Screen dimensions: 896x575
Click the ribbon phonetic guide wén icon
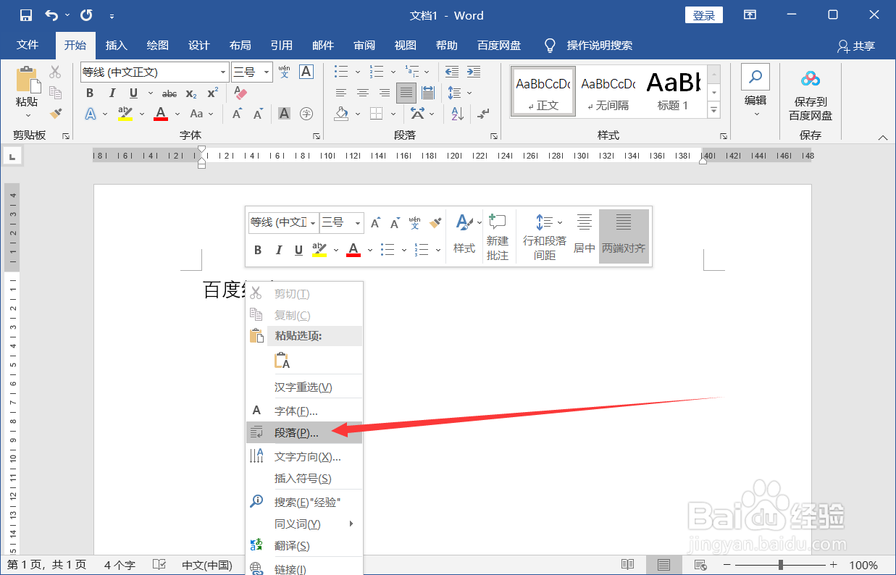[285, 72]
